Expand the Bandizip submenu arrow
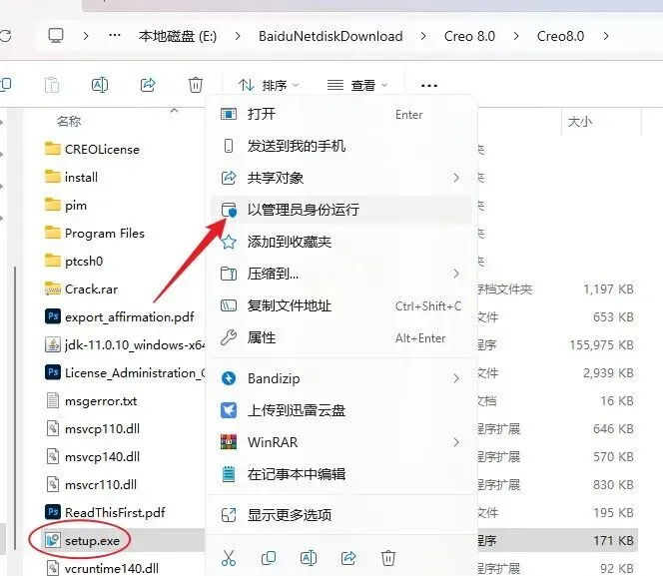 pos(455,378)
